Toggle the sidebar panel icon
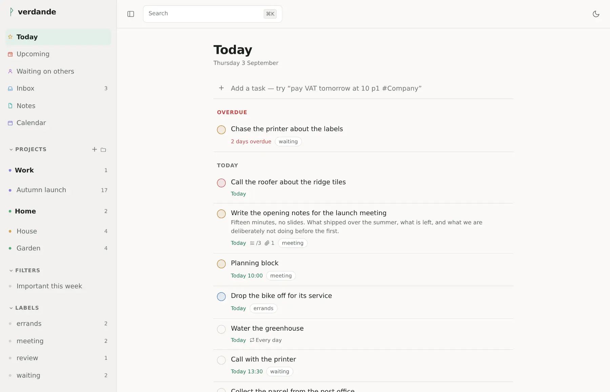Viewport: 610px width, 392px height. coord(131,14)
